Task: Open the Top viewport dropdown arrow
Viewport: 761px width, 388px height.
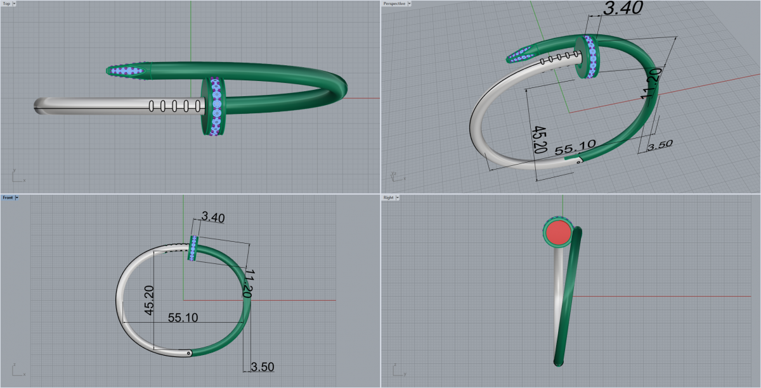Action: click(15, 4)
